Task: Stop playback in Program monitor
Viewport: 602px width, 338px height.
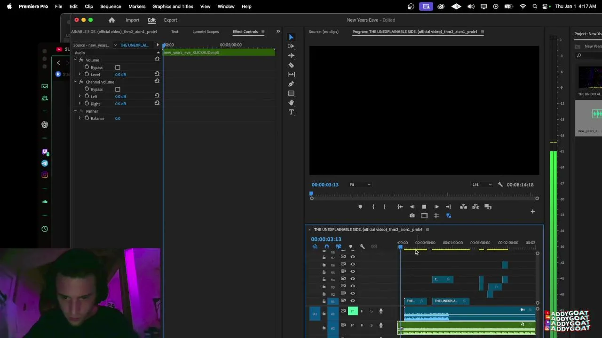Action: click(424, 207)
